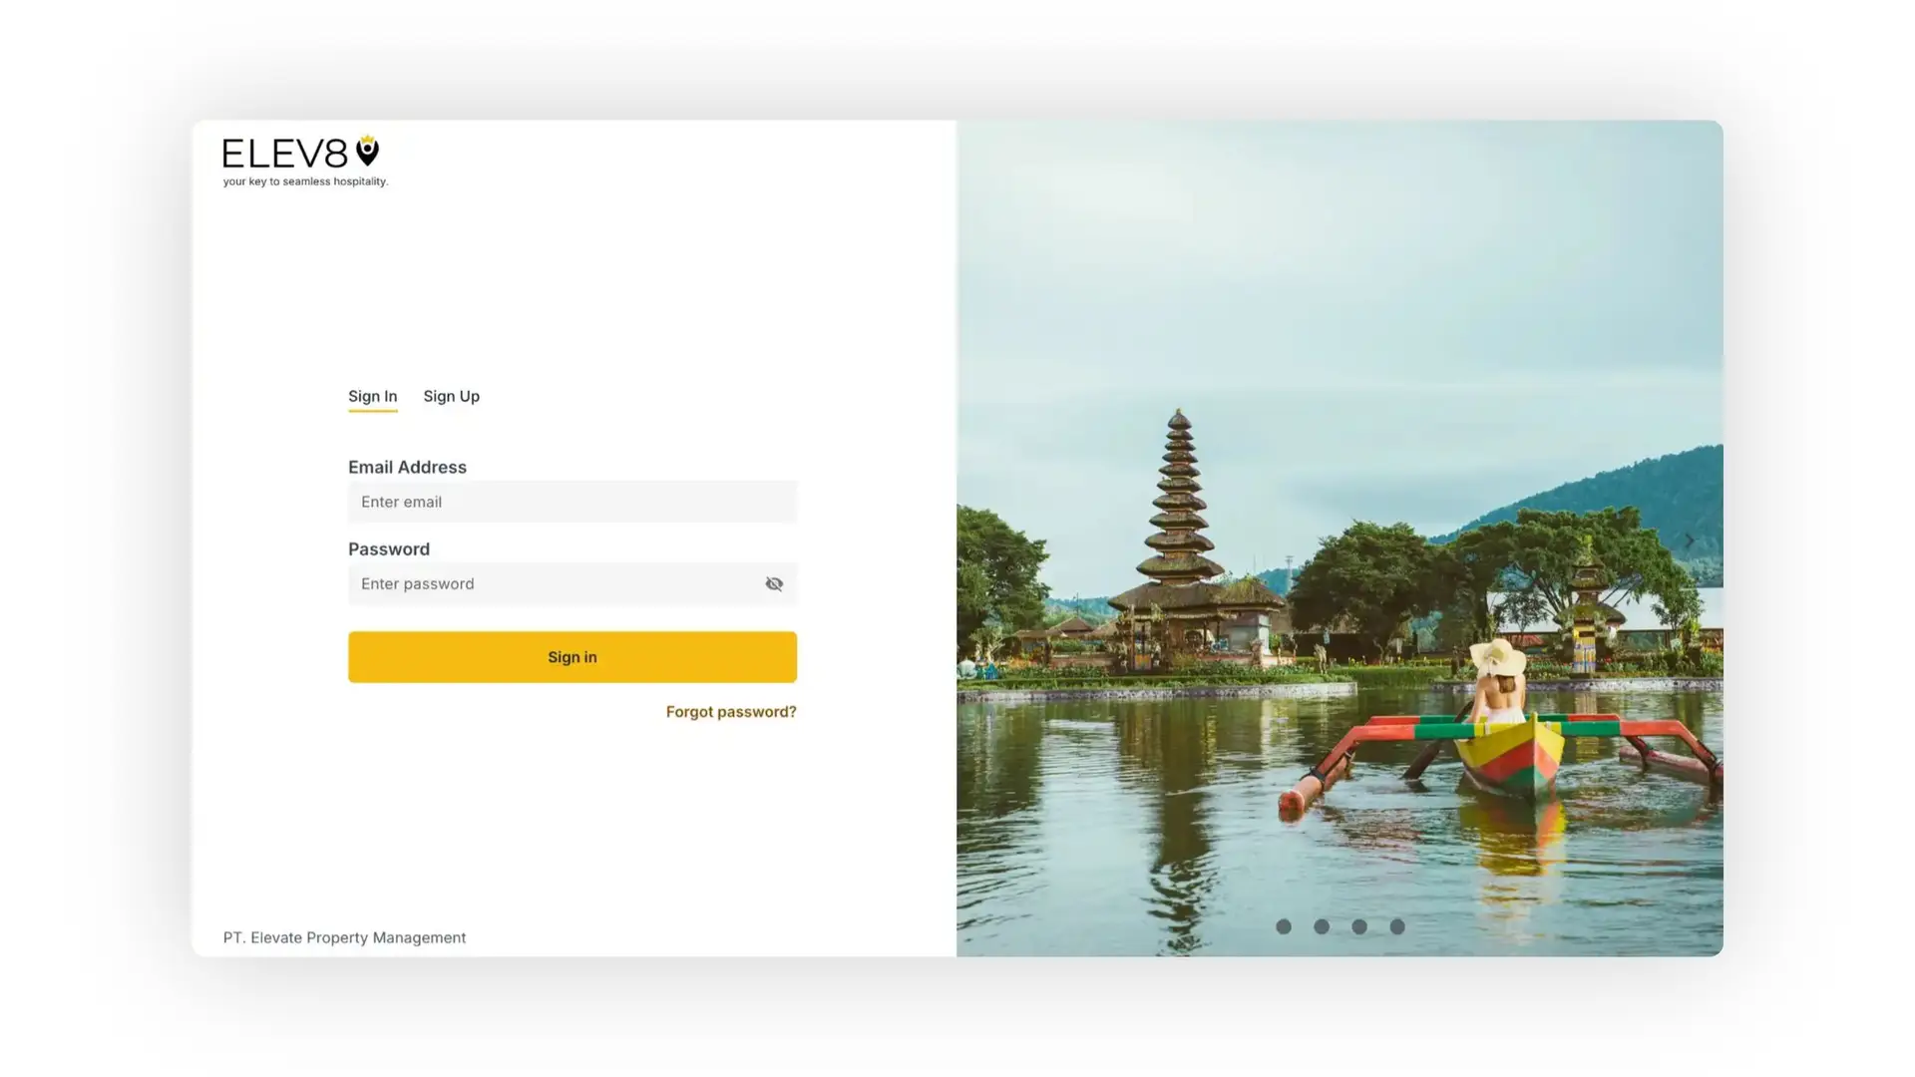This screenshot has width=1915, height=1077.
Task: Select the third carousel dot
Action: coord(1359,926)
